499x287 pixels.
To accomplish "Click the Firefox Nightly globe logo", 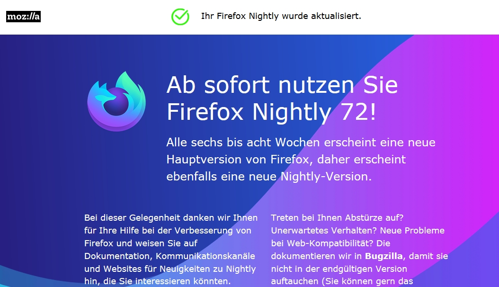I will point(116,101).
